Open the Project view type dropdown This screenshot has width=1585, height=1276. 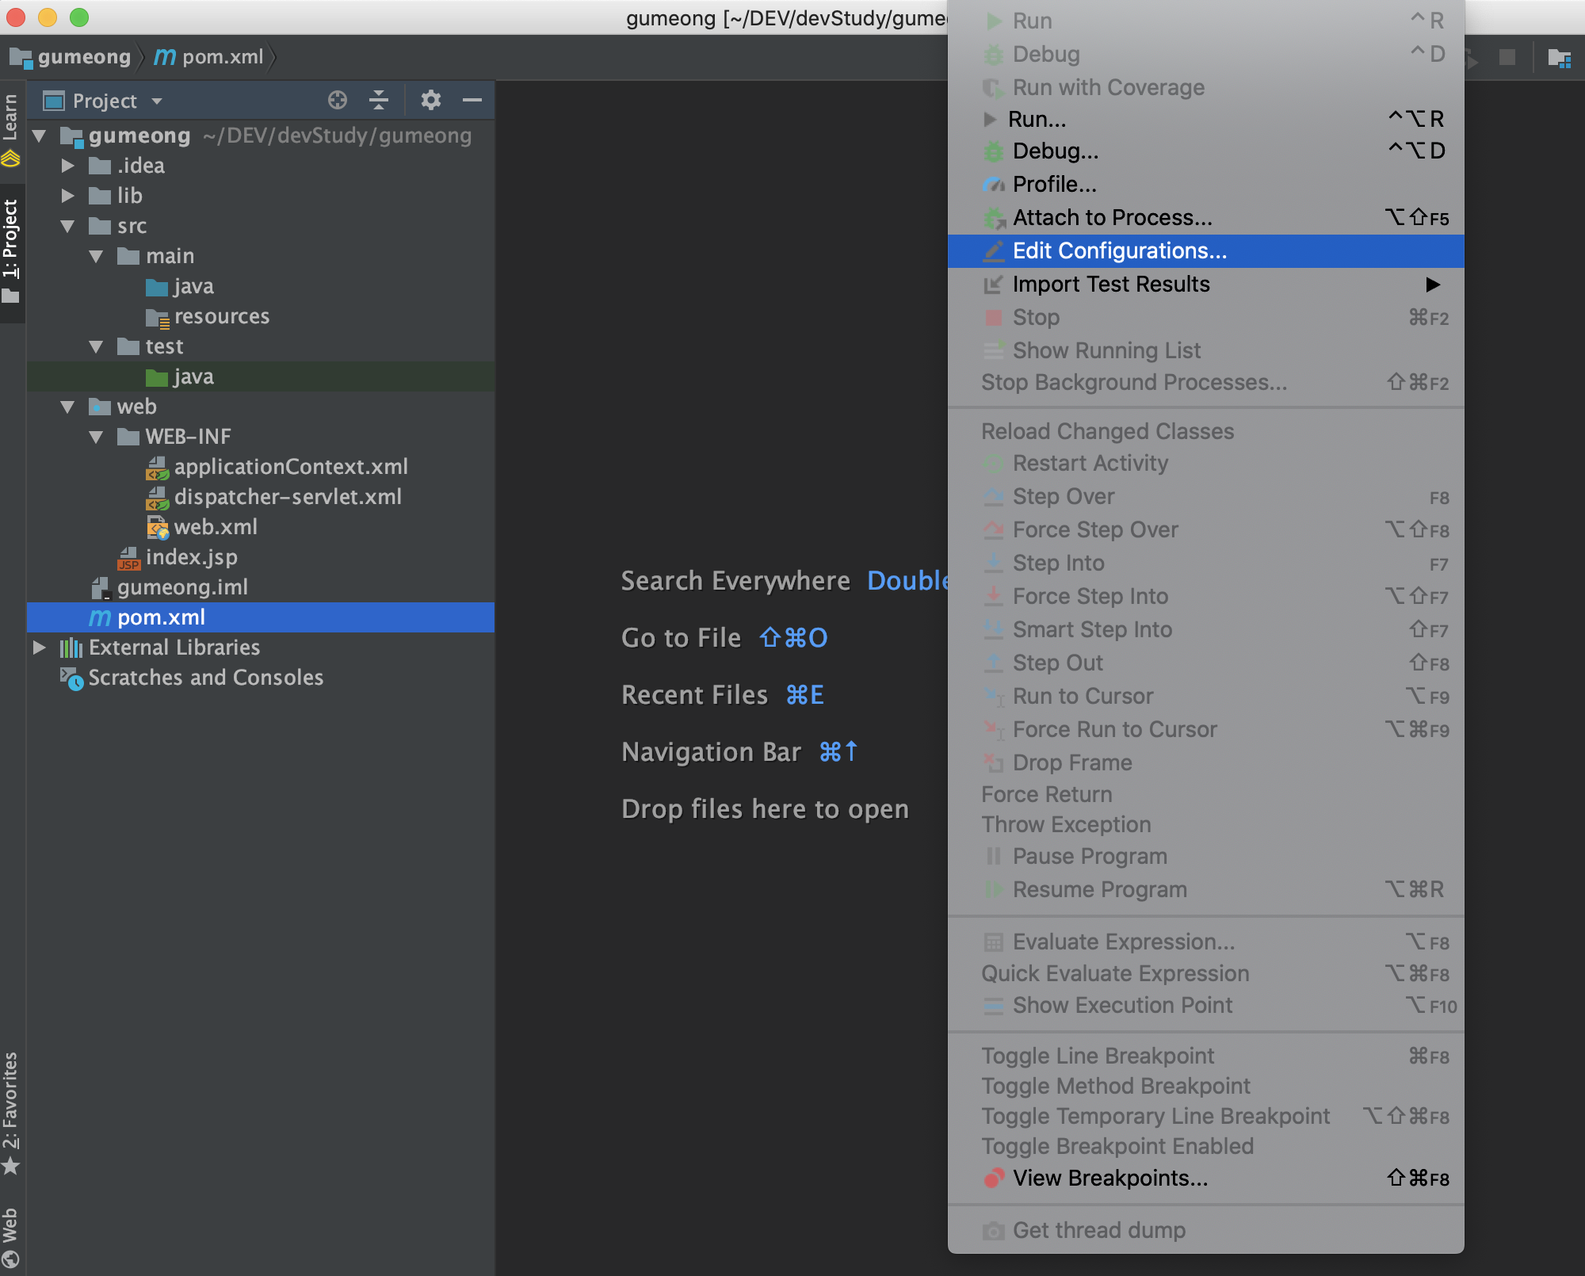(157, 101)
